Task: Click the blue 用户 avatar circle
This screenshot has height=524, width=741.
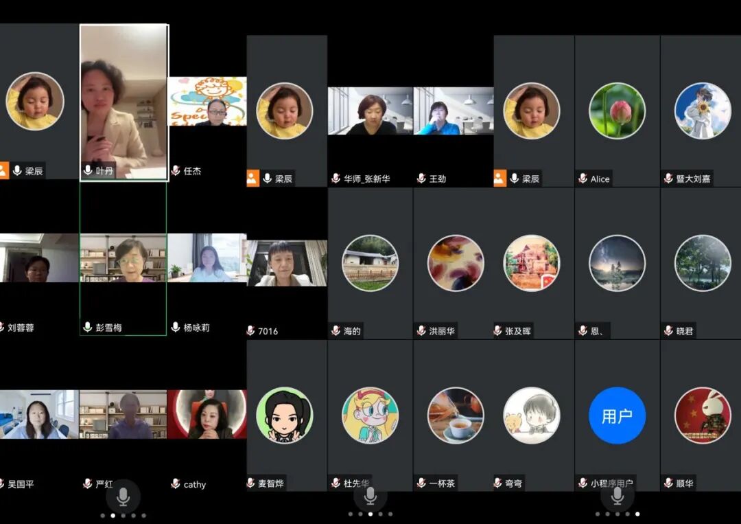Action: (617, 415)
